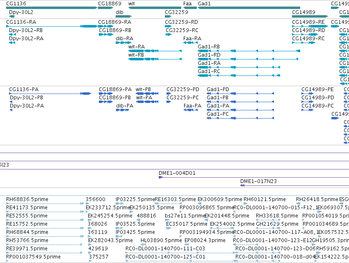Viewport: 349px width, 263px height.
Task: Click the CG32259-PD protein label
Action: tap(183, 89)
